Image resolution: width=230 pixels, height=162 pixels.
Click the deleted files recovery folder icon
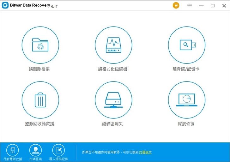40,45
